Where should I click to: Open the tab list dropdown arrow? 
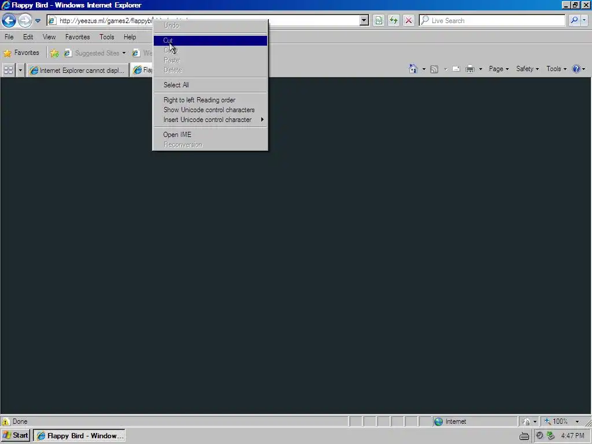point(20,70)
